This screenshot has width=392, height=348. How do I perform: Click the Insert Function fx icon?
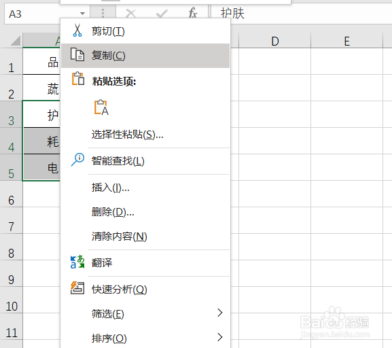tap(193, 13)
